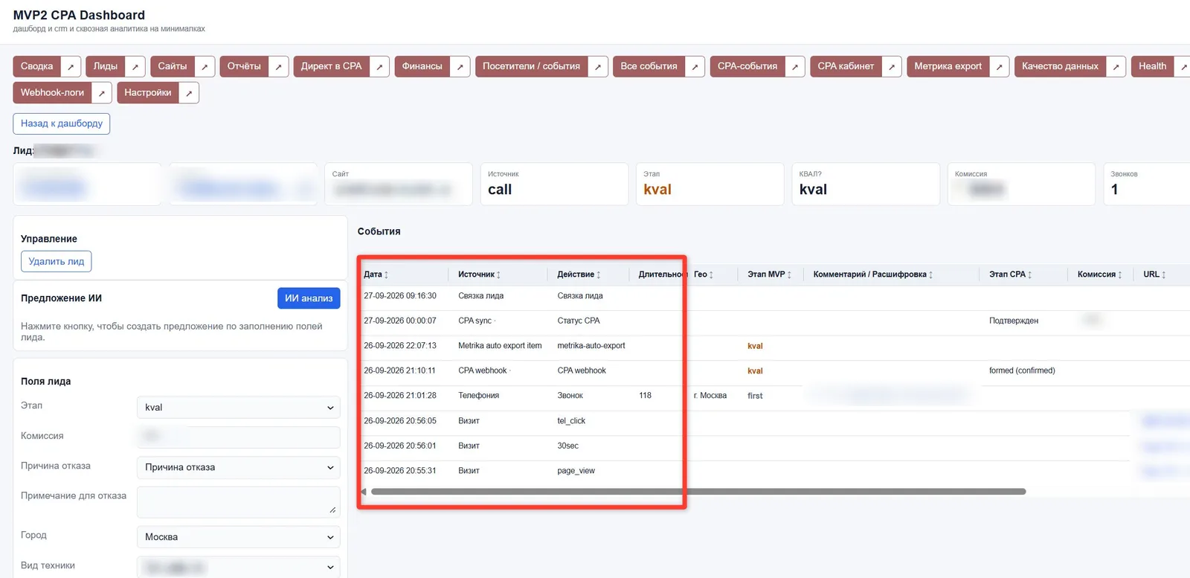The height and width of the screenshot is (578, 1190).
Task: Open the Город dropdown showing Москва
Action: [x=239, y=537]
